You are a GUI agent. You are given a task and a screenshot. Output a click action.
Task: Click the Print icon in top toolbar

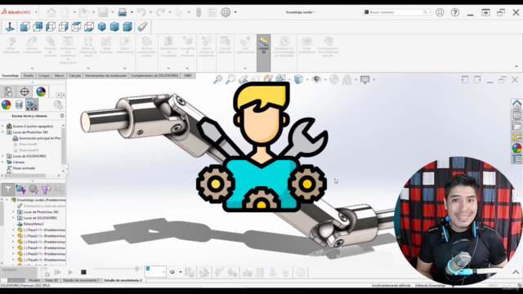click(123, 13)
